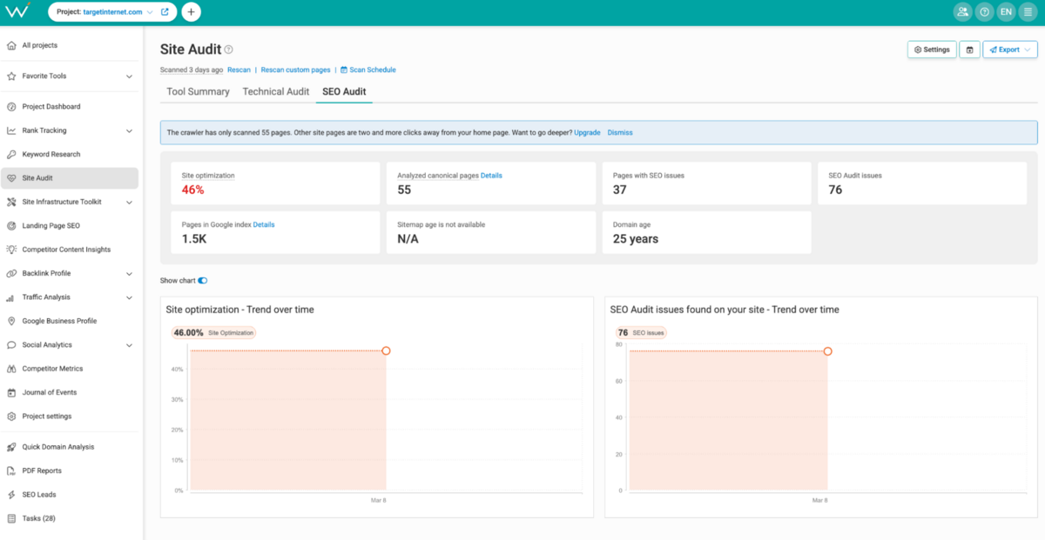Click Site optimization chart data point
1045x540 pixels.
tap(386, 350)
